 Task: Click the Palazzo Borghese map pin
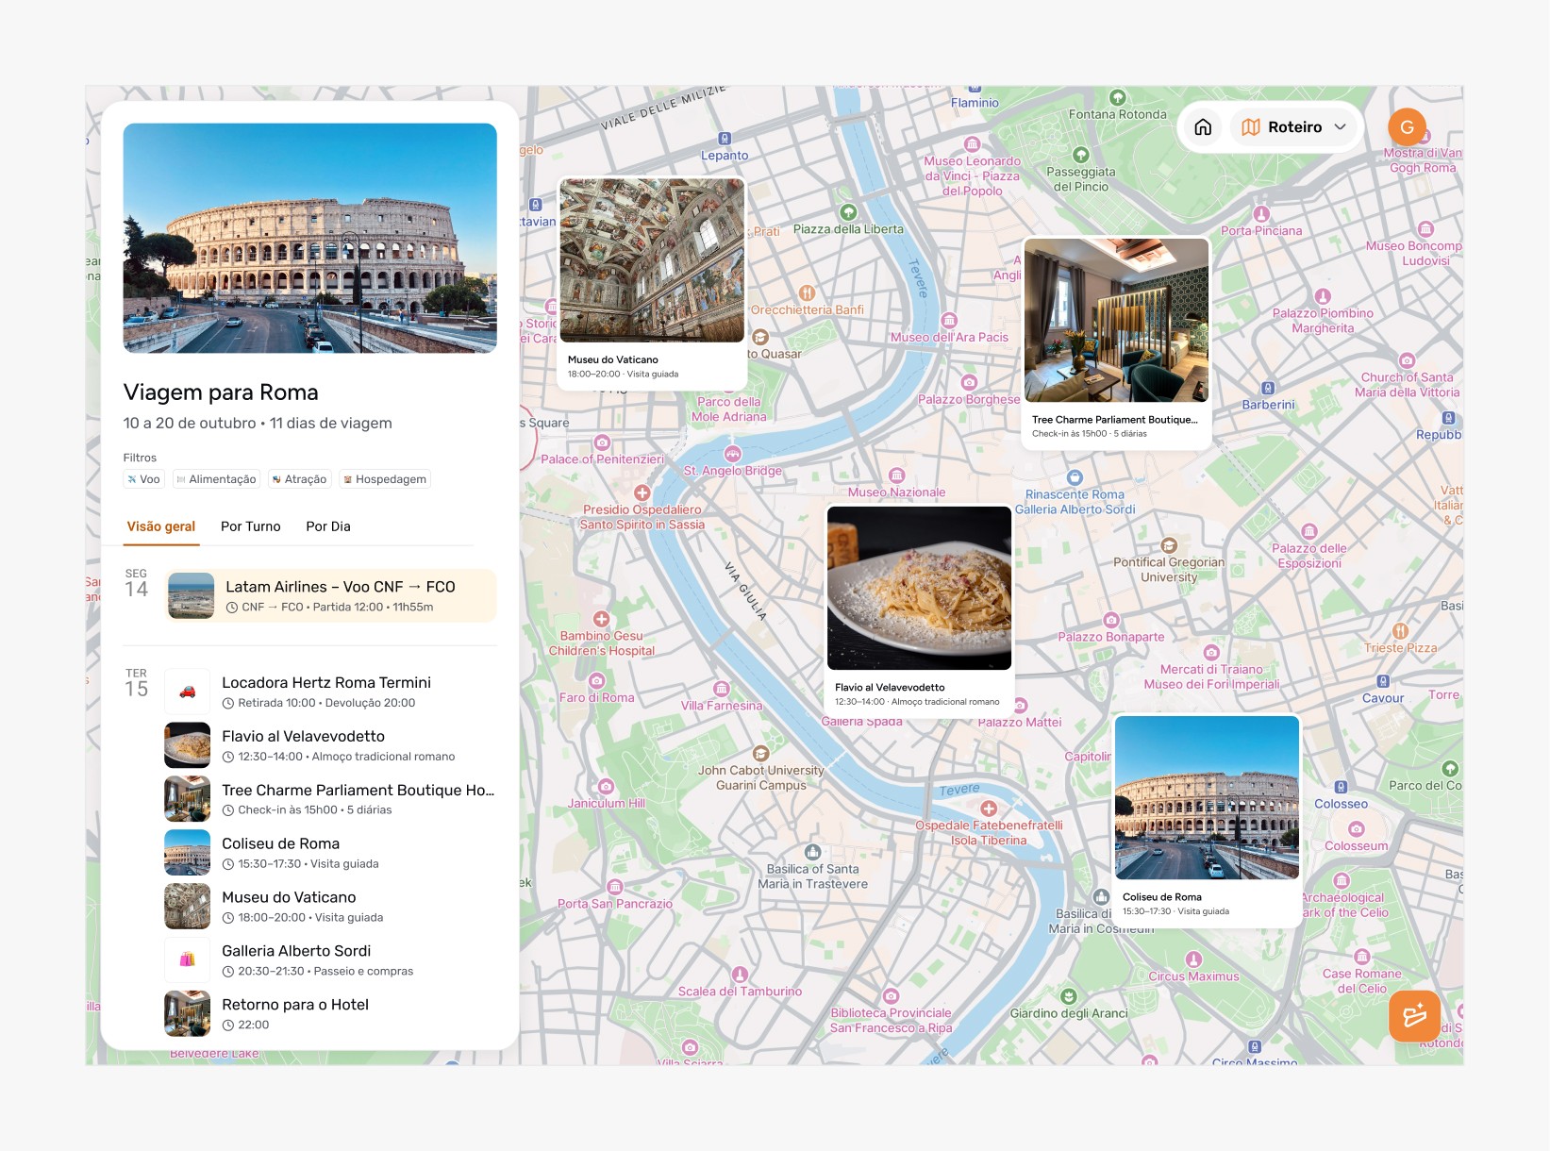coord(969,382)
